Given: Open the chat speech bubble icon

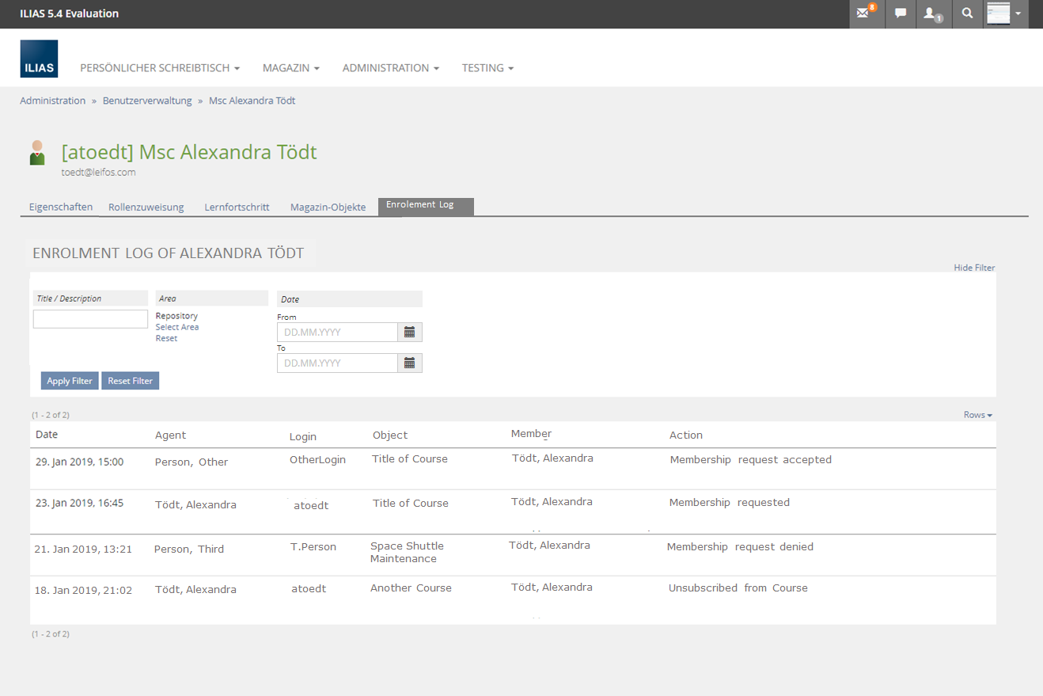Looking at the screenshot, I should coord(900,13).
